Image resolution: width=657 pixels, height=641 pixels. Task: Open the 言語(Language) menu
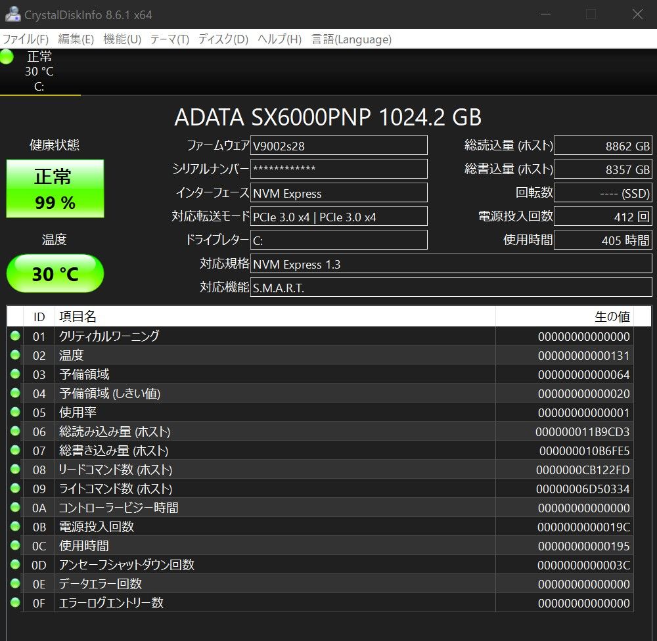click(x=351, y=39)
